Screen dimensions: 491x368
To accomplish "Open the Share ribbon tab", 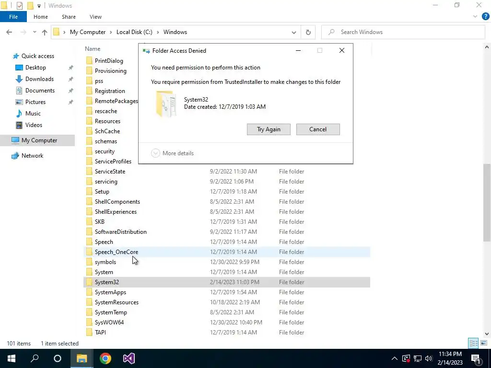I will 69,17.
